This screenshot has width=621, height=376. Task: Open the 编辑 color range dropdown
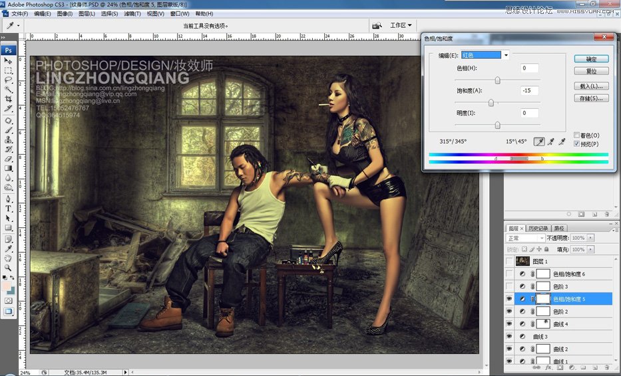[506, 55]
